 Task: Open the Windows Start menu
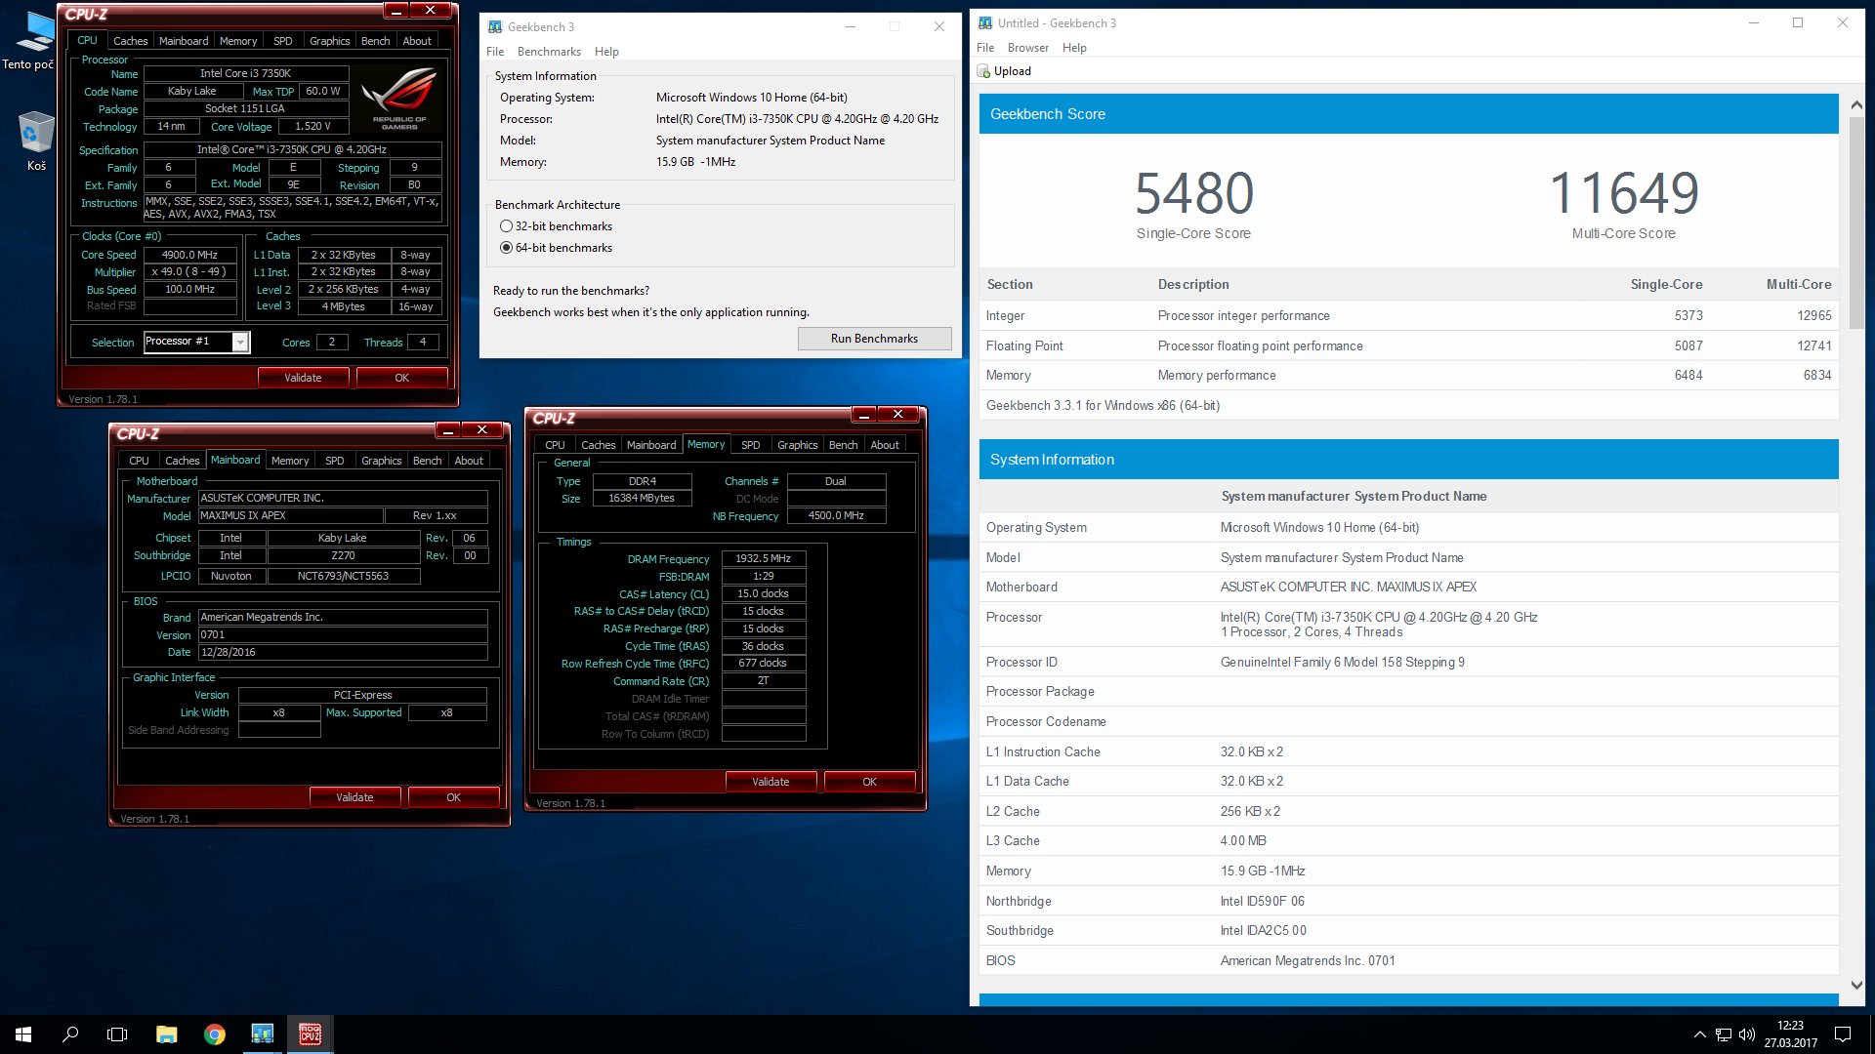[x=23, y=1034]
